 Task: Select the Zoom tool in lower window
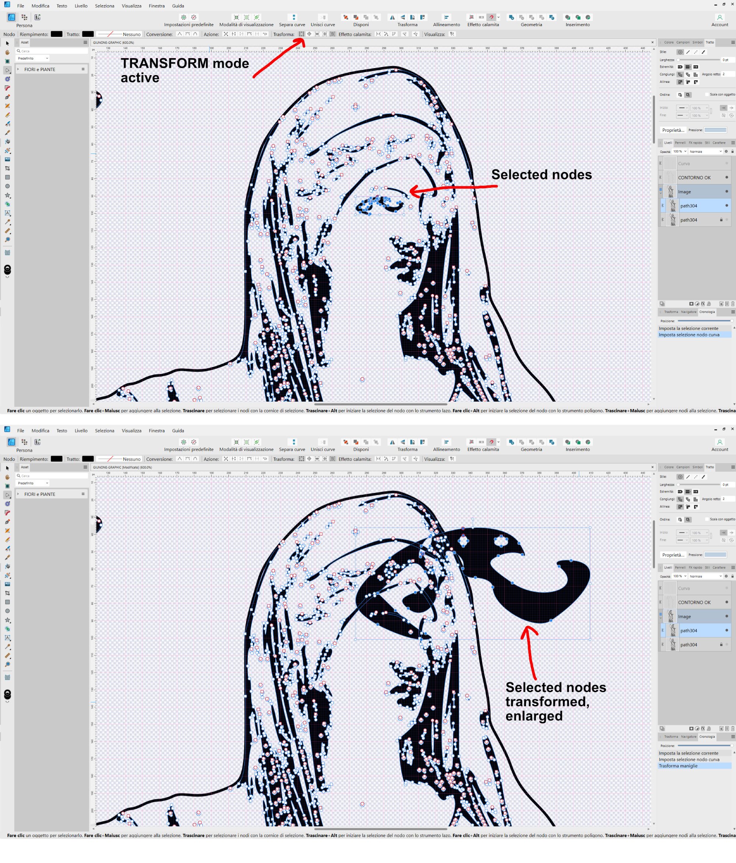[x=7, y=664]
